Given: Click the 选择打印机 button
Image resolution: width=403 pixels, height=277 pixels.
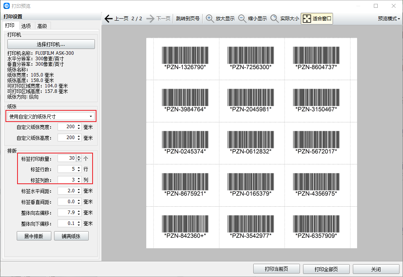Looking at the screenshot, I should click(51, 44).
